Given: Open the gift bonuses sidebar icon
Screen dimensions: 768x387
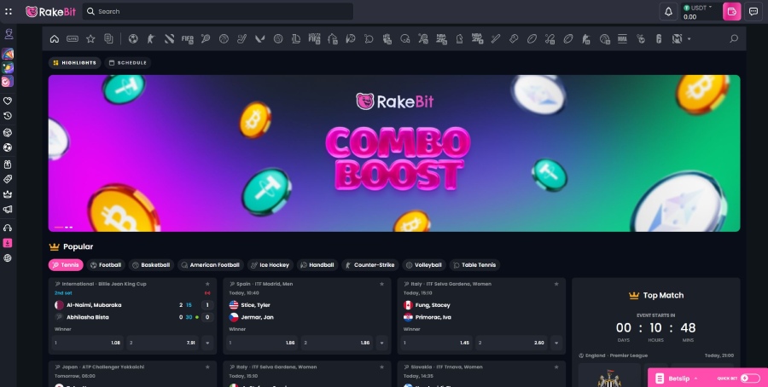Looking at the screenshot, I should 8,164.
